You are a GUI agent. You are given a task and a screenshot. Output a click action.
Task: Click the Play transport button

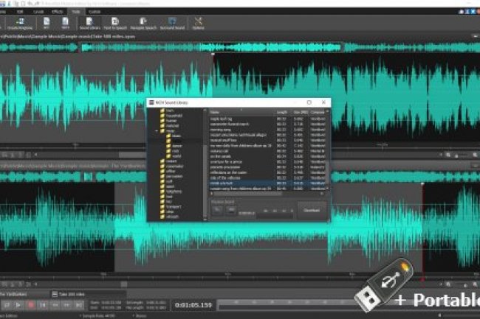(x=18, y=305)
